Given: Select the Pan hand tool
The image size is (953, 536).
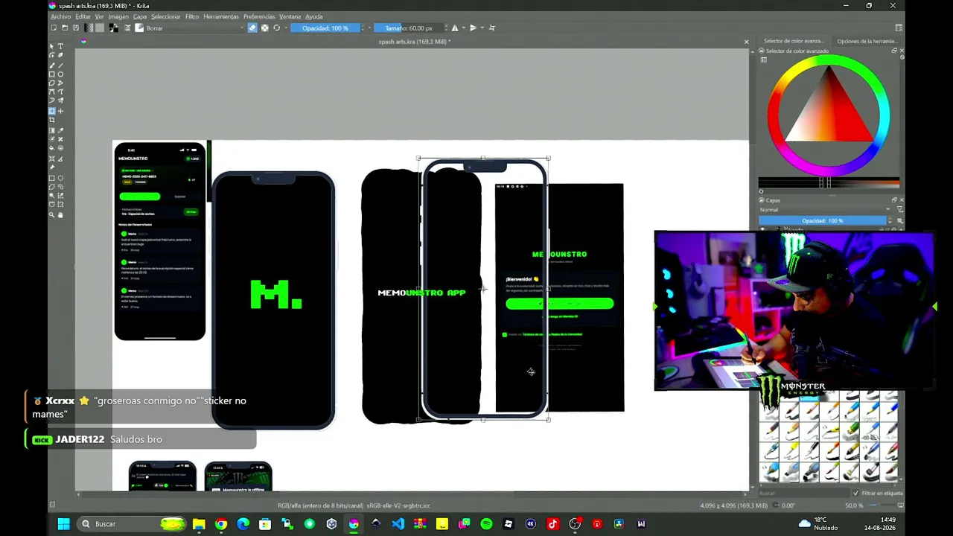Looking at the screenshot, I should point(61,215).
